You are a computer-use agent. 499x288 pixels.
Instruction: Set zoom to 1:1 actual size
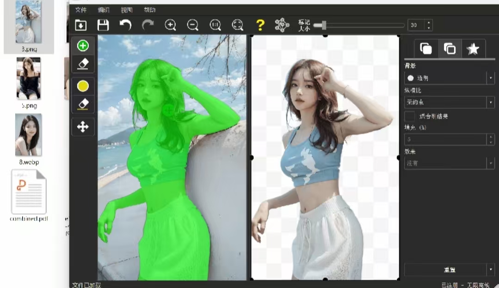tap(216, 25)
